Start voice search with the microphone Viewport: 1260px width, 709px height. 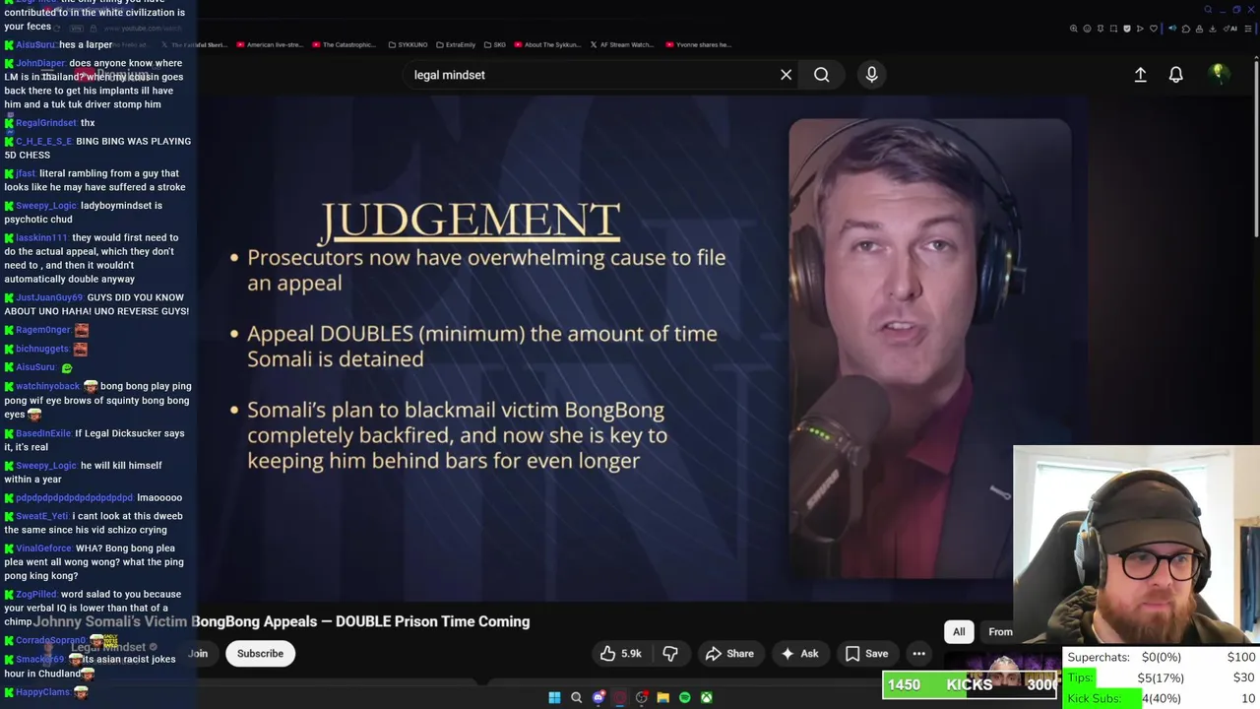click(x=871, y=74)
